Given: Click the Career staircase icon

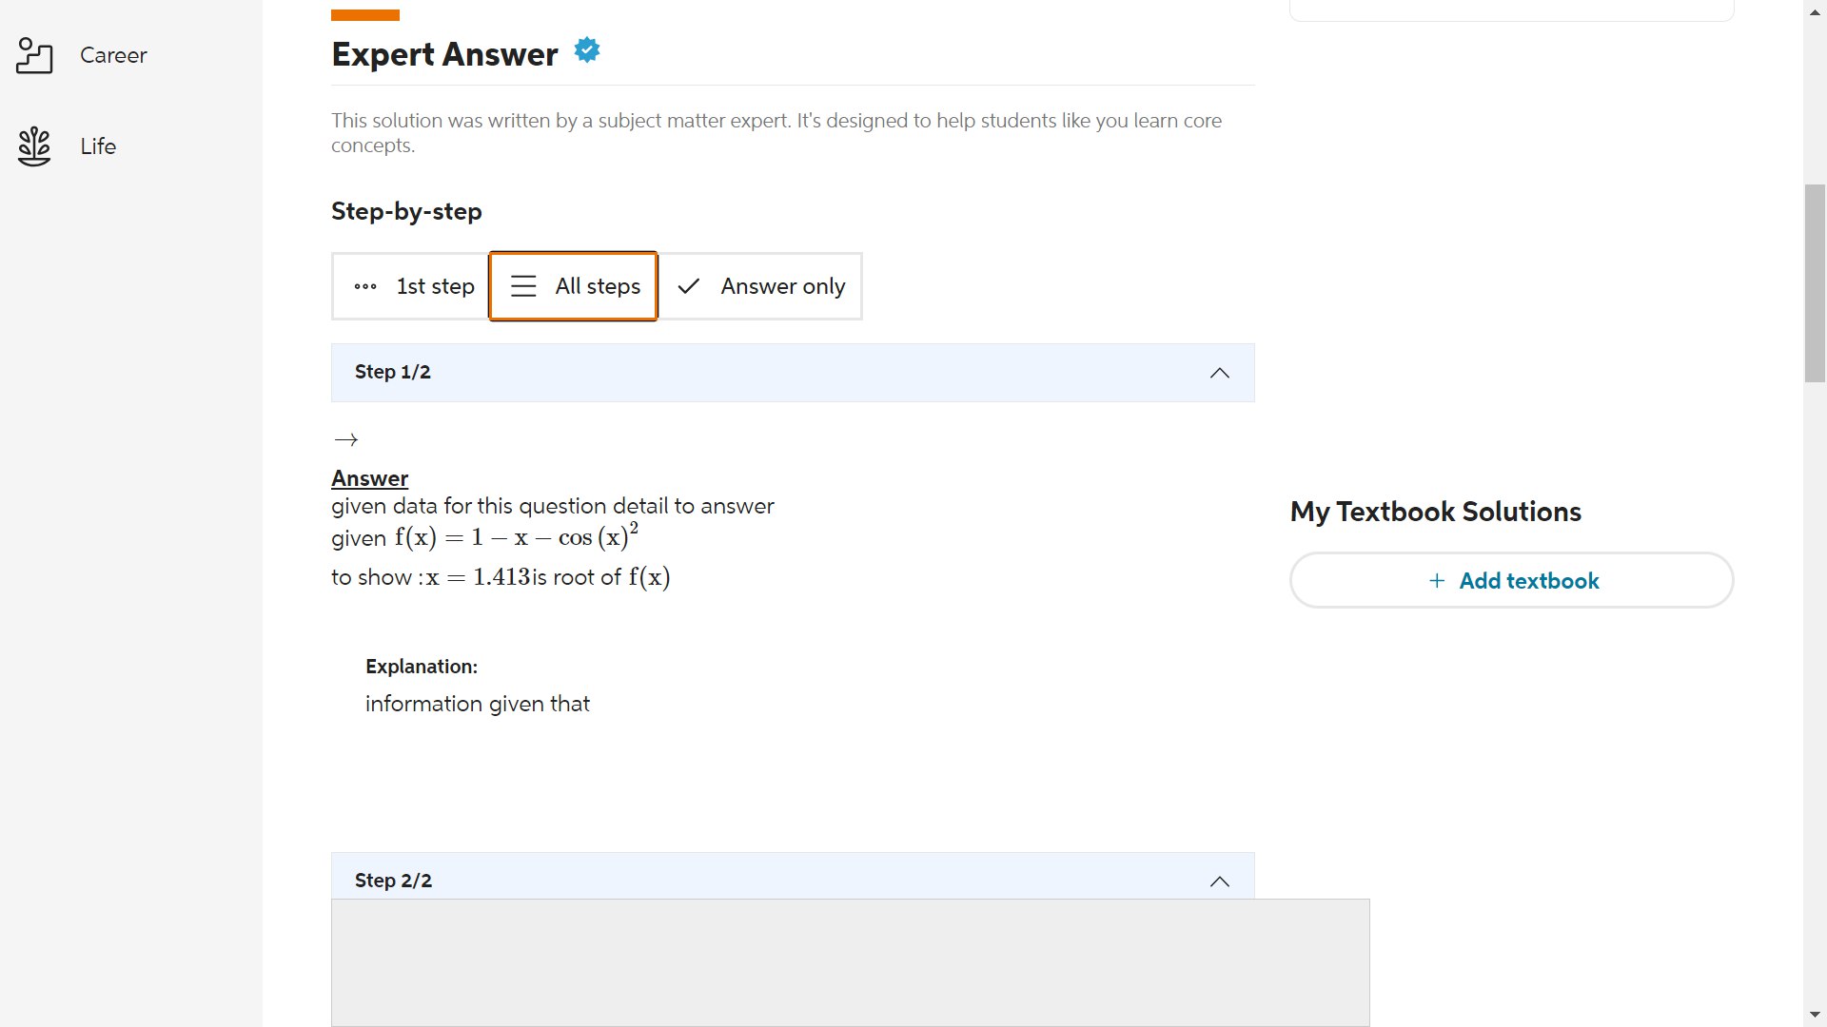Looking at the screenshot, I should pyautogui.click(x=34, y=55).
